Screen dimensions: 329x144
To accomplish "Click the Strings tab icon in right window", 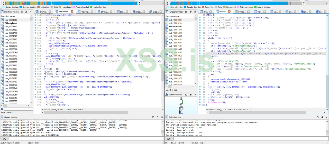I will point(236,12).
